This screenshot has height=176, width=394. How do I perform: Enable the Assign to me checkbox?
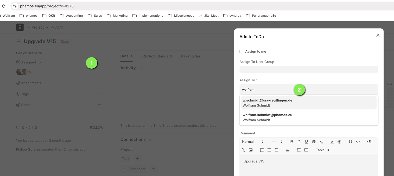click(x=241, y=51)
